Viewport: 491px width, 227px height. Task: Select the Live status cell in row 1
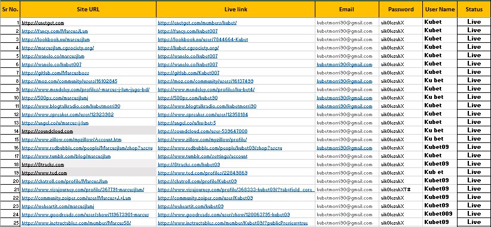pos(474,22)
